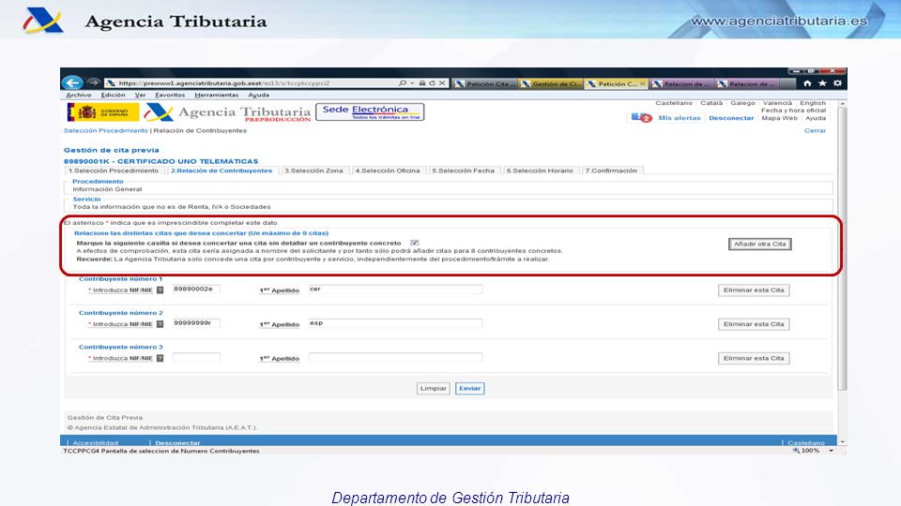Go to the 6.Selección Horario tab
Screen dimensions: 901x506
pyautogui.click(x=540, y=171)
